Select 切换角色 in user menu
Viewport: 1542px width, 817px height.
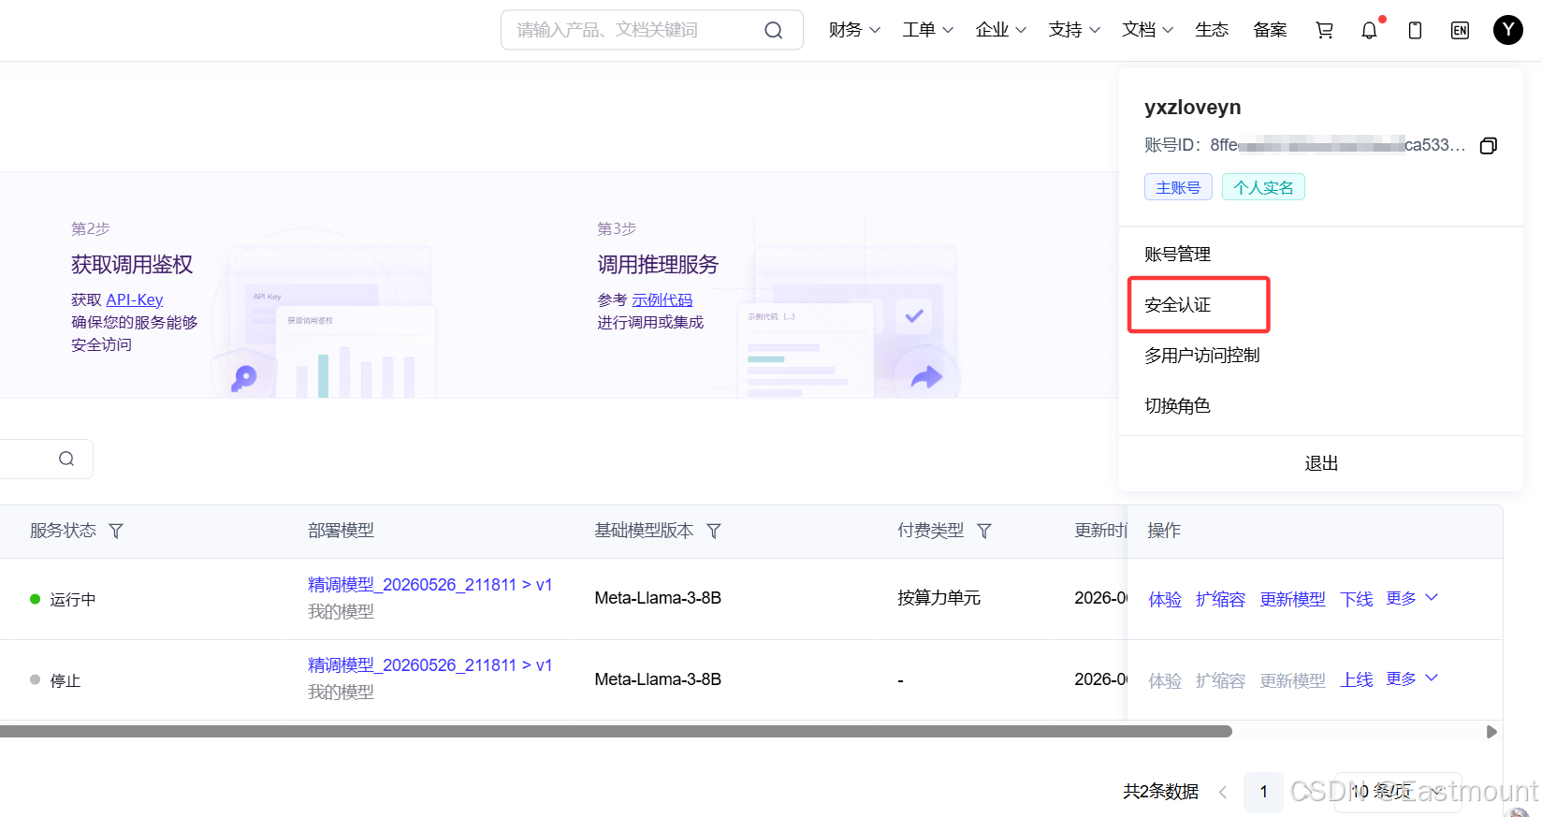click(1177, 406)
